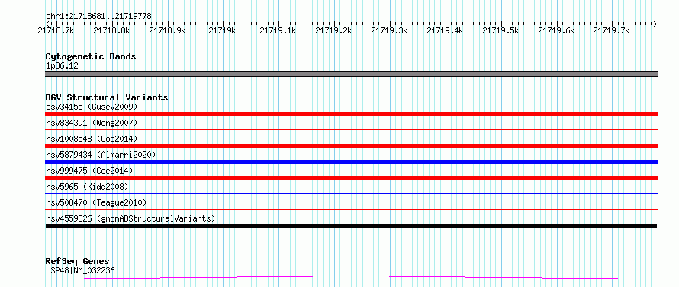Select the red nsv1008548 variant bar

tap(351, 146)
